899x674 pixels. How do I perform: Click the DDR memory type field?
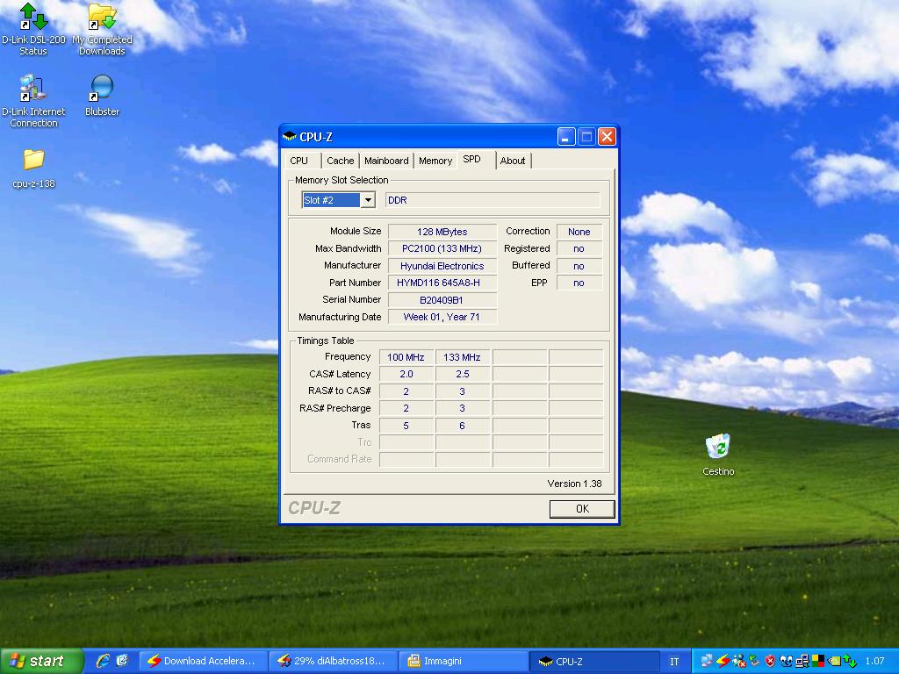coord(493,200)
